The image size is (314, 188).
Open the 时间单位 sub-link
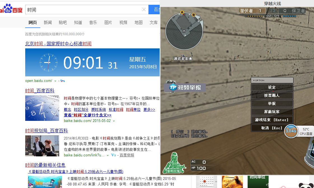point(133,110)
